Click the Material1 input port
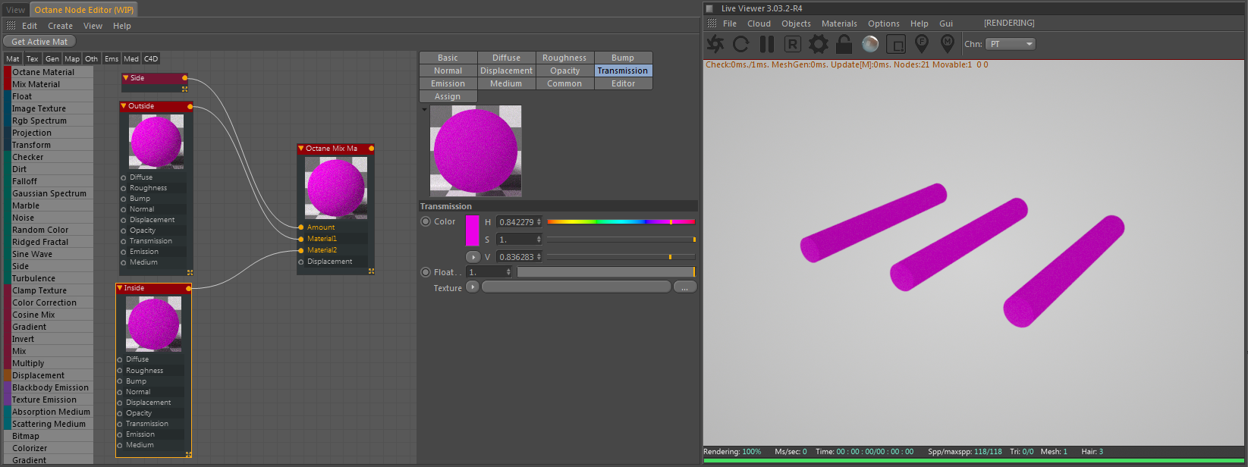1248x467 pixels. point(301,239)
